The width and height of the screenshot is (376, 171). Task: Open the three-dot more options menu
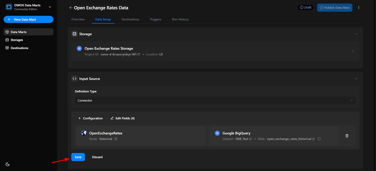pyautogui.click(x=359, y=8)
